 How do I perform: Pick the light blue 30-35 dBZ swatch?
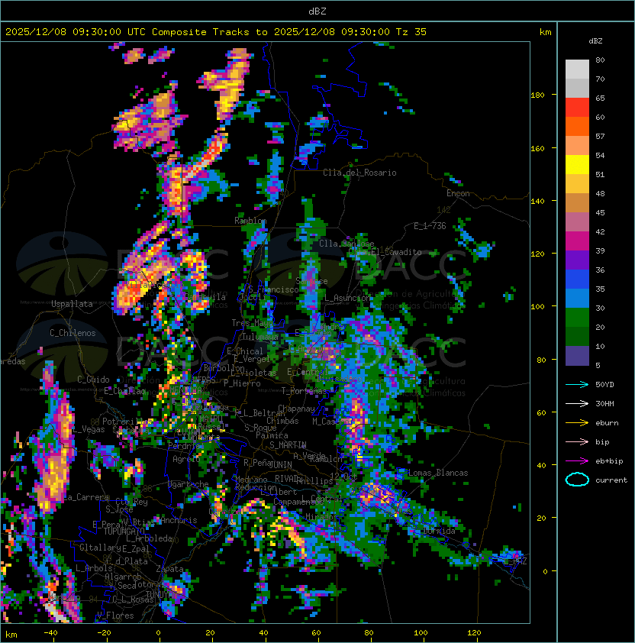(577, 298)
